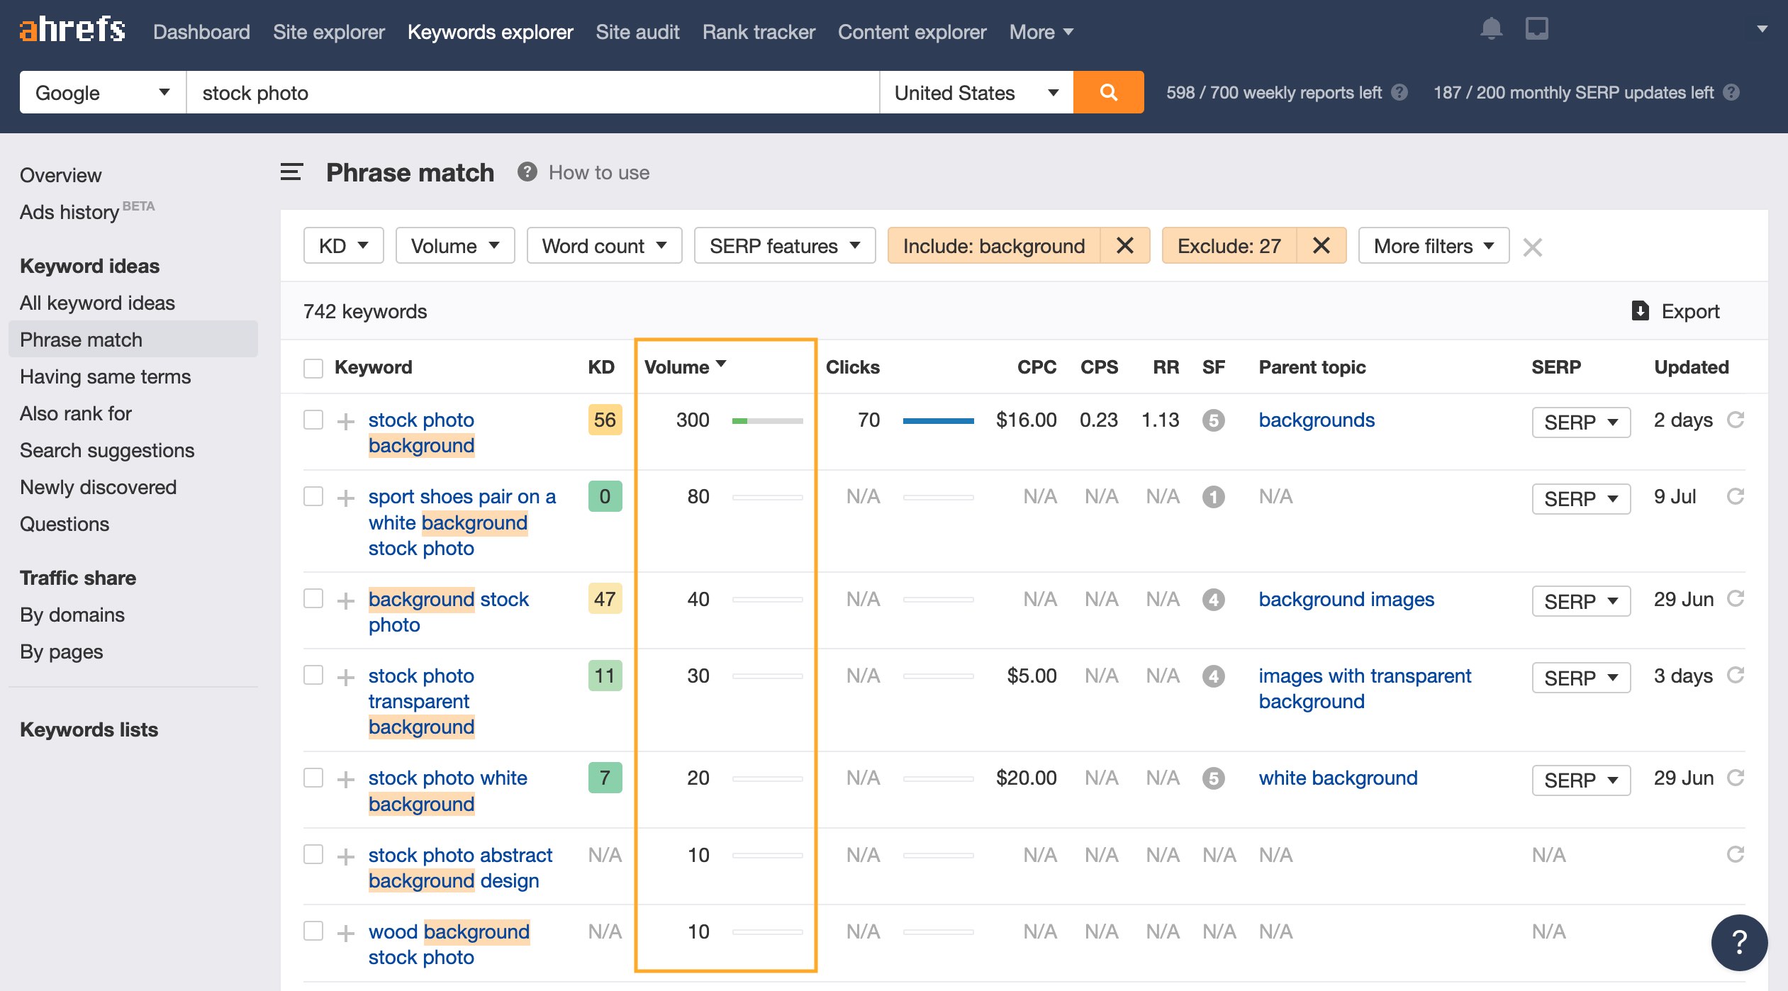
Task: Open the help question mark bubble bottom right
Action: coord(1739,942)
